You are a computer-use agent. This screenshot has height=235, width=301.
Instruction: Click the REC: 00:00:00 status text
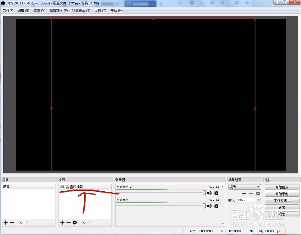[x=230, y=231]
